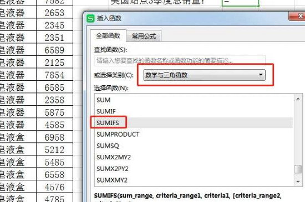Select SUMX2MY2 in the function list
The image size is (305, 202).
coord(194,157)
